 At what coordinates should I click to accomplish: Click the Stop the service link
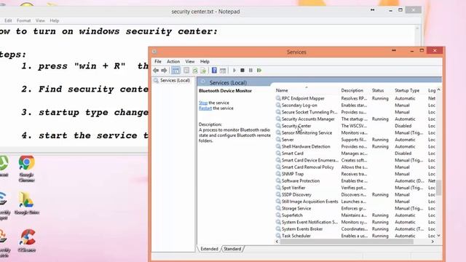point(203,103)
